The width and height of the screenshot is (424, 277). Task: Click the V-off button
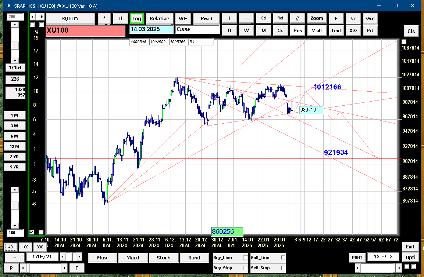pyautogui.click(x=317, y=30)
